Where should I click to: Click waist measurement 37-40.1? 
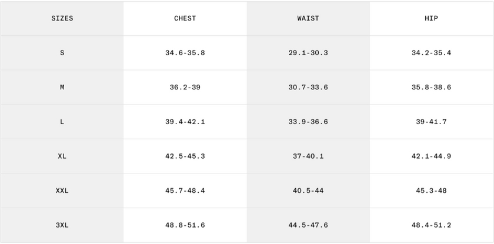click(x=308, y=156)
